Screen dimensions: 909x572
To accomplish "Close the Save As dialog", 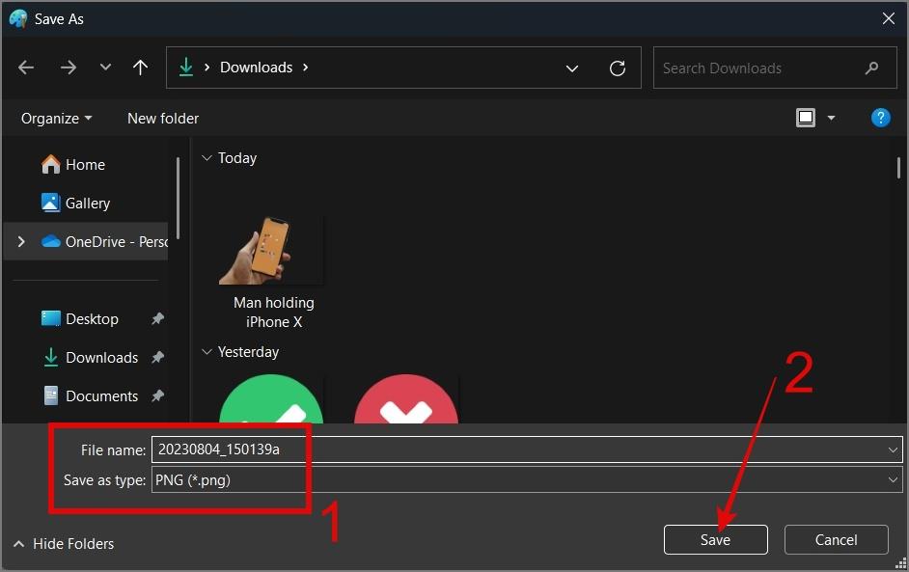I will click(888, 18).
